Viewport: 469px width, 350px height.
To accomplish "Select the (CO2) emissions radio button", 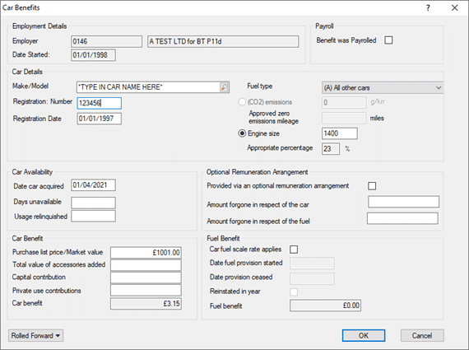I will click(242, 102).
